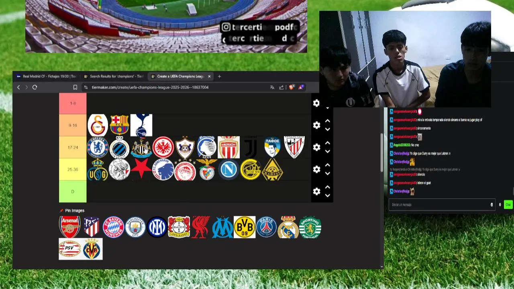The width and height of the screenshot is (514, 289).
Task: Open the translate page icon
Action: click(x=272, y=87)
